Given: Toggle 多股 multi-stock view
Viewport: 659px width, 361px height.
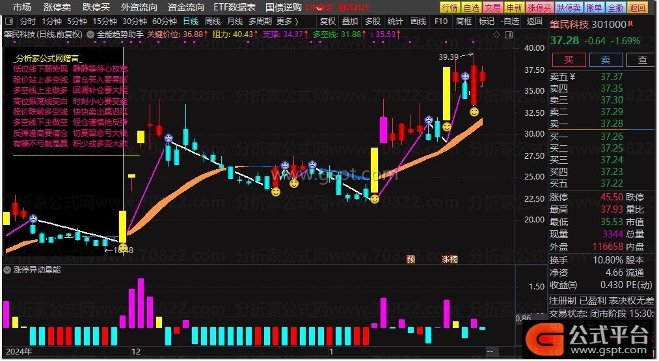Looking at the screenshot, I should pyautogui.click(x=372, y=21).
